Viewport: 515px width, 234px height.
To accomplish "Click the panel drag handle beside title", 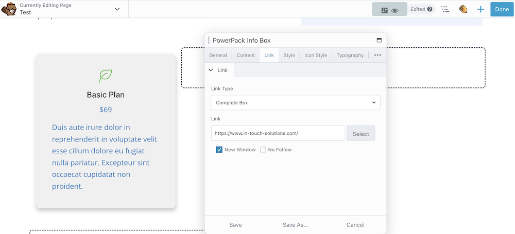I will [209, 40].
